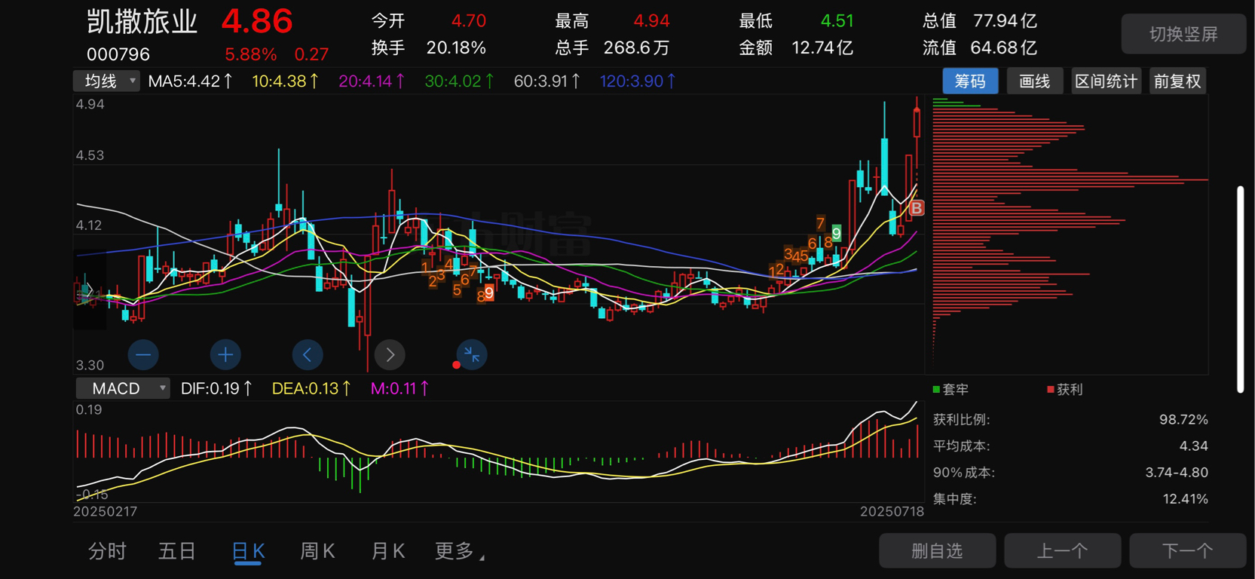The width and height of the screenshot is (1255, 579).
Task: Tap the yellow 10:4.38 moving average
Action: point(286,81)
